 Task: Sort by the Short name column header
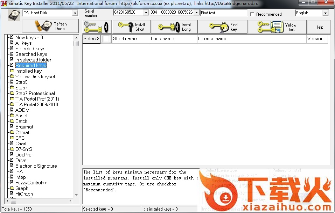pos(131,39)
